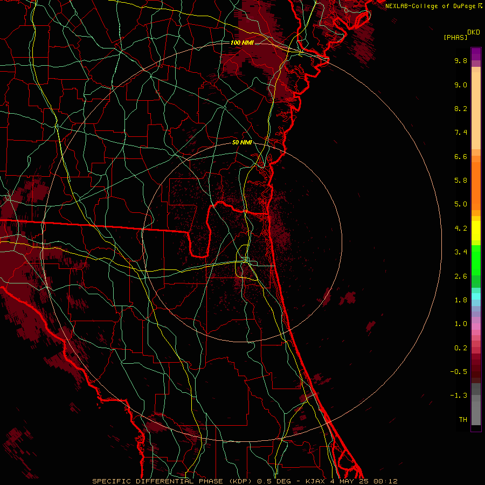
Task: Select the 2.6 scale value
Action: pyautogui.click(x=461, y=276)
